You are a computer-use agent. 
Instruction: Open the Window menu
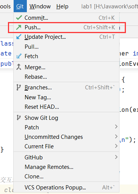point(40,6)
